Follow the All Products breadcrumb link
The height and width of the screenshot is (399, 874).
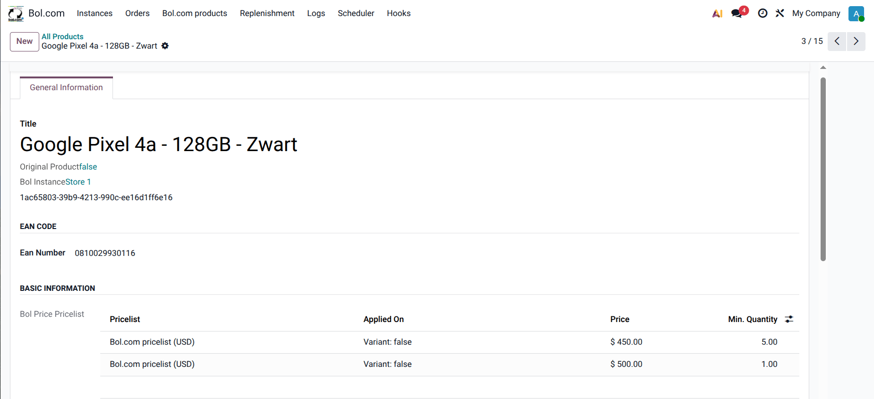point(62,36)
